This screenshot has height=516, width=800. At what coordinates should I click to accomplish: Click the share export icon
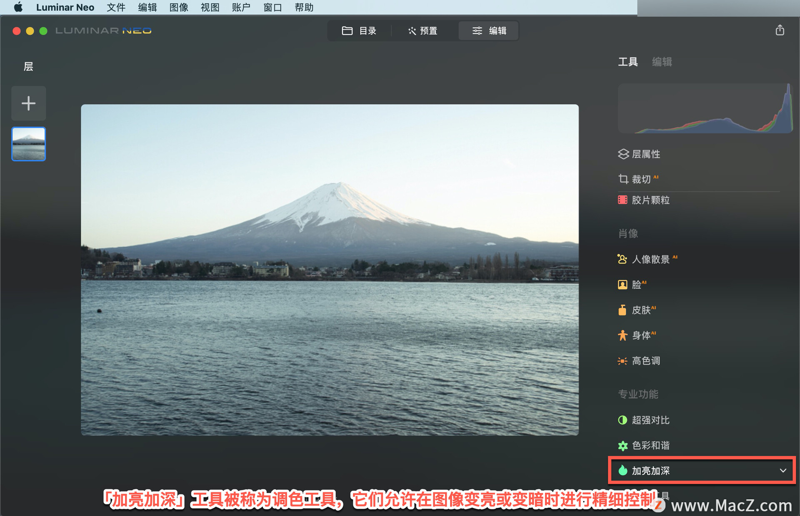click(x=780, y=30)
